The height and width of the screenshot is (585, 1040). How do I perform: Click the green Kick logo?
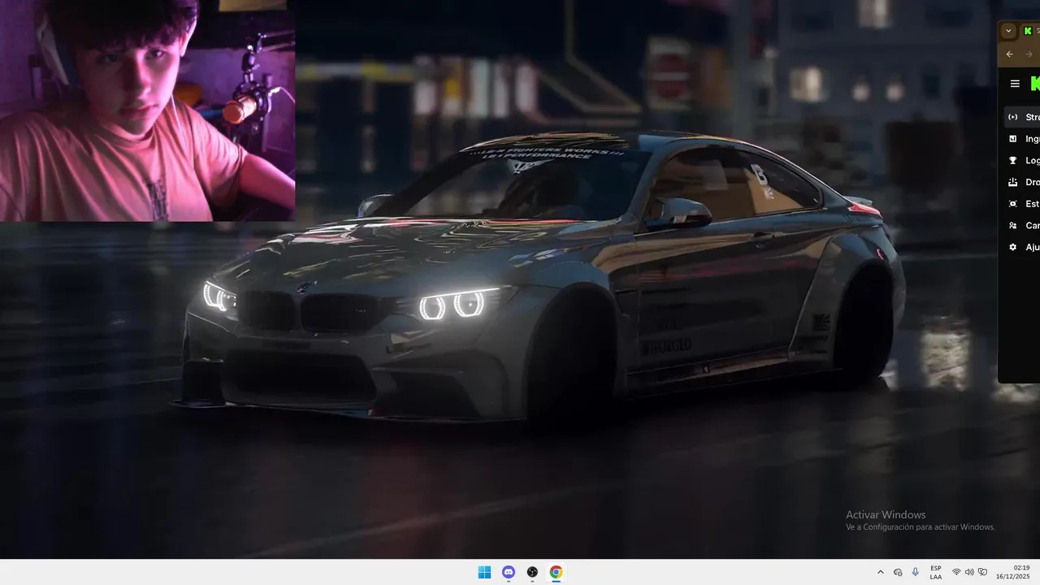(x=1035, y=84)
